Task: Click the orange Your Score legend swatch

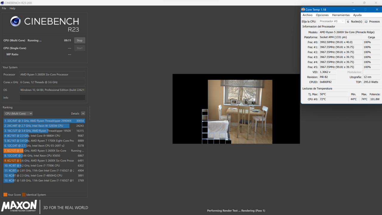Action: point(5,195)
